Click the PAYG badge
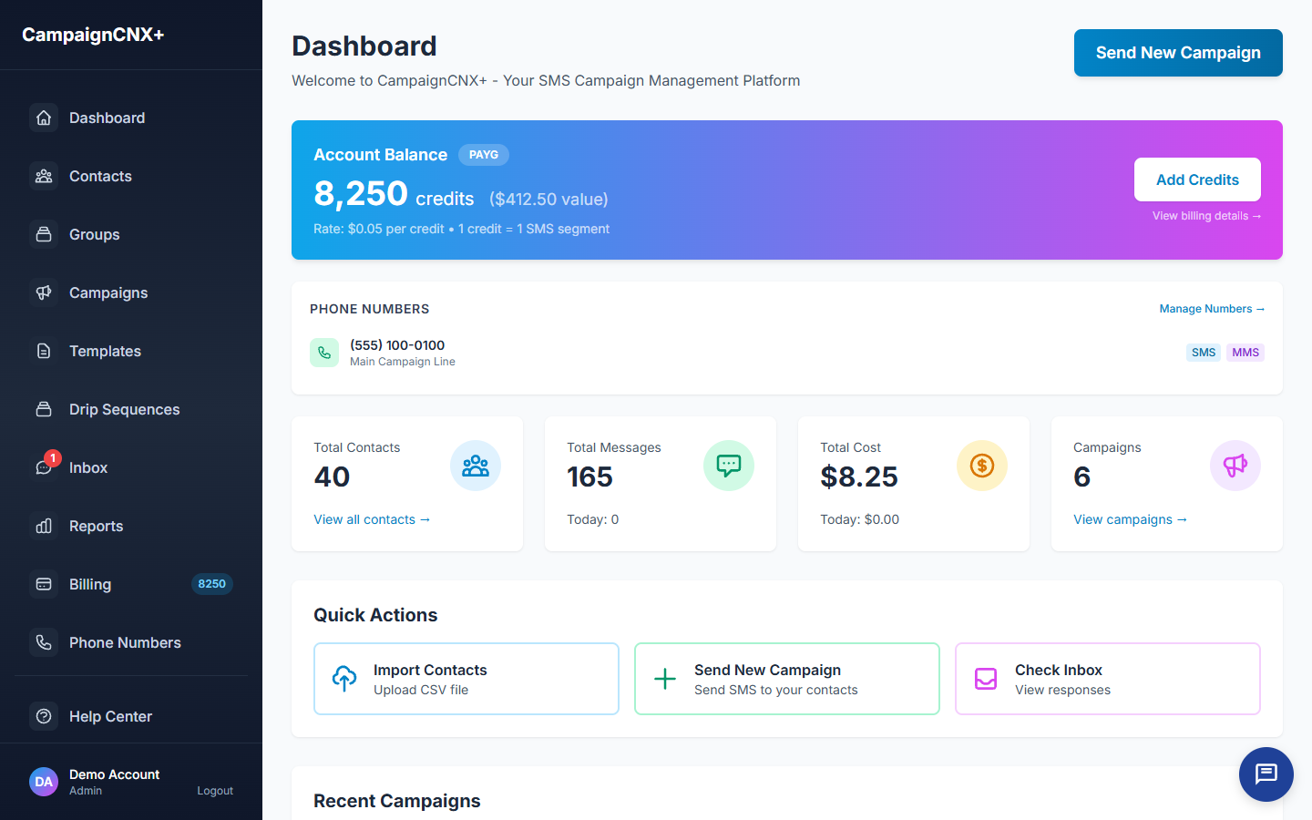The height and width of the screenshot is (820, 1312). coord(484,155)
